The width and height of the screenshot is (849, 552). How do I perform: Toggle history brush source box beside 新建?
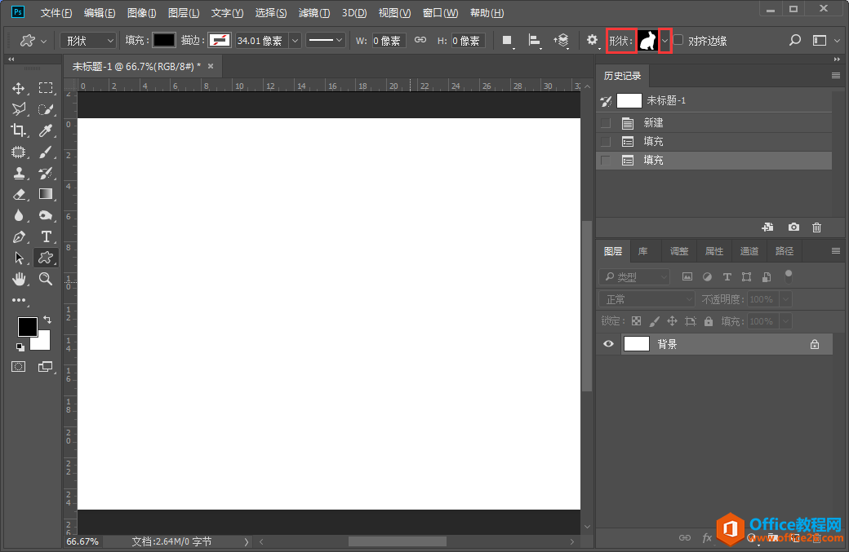[606, 123]
